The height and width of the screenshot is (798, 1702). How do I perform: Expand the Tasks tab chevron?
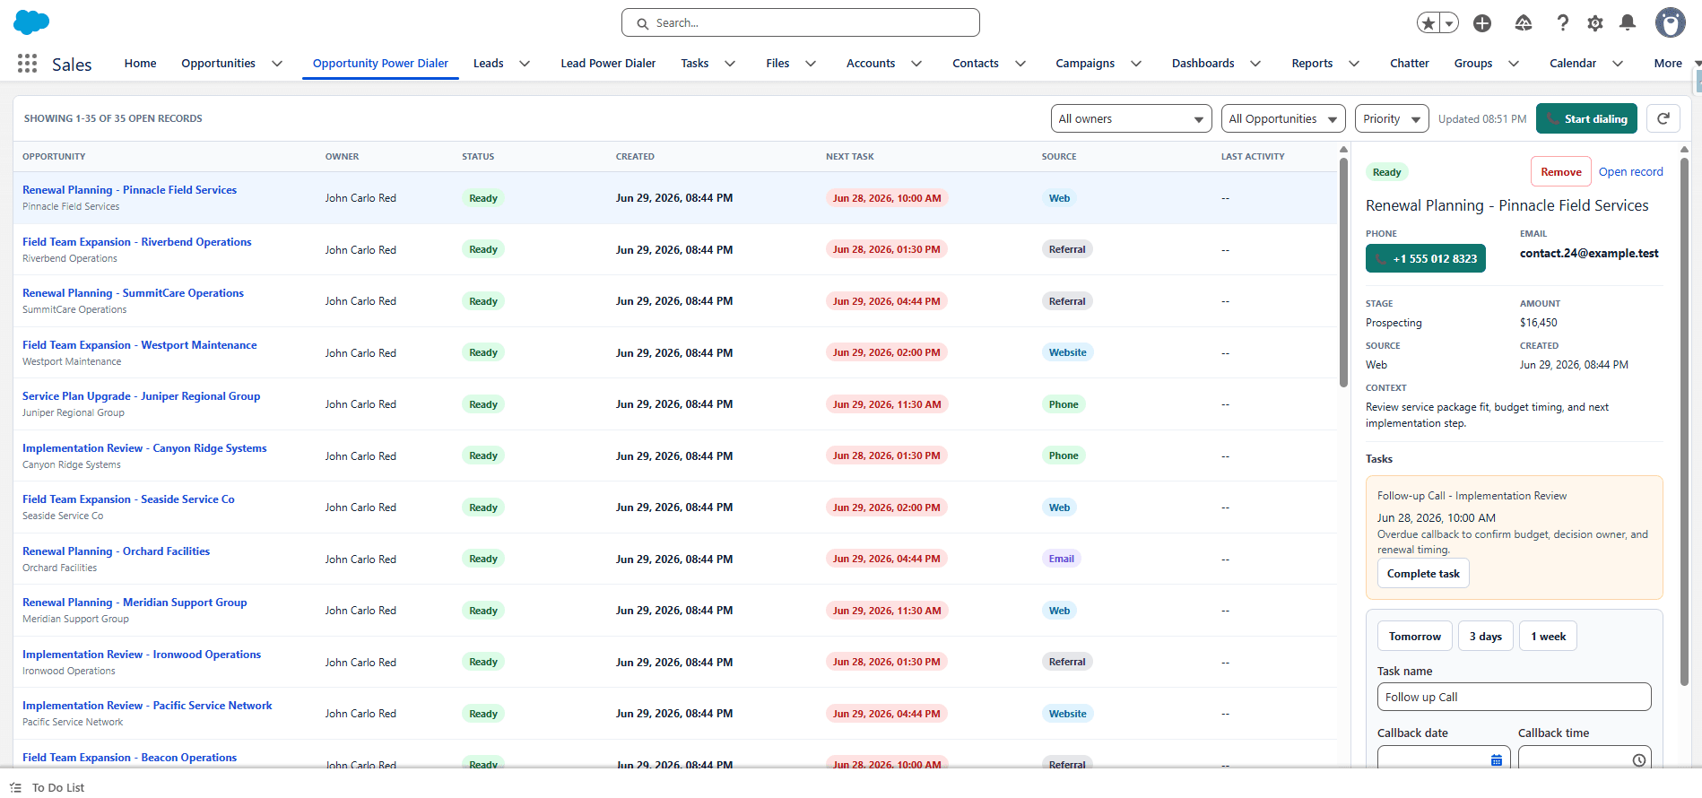click(730, 63)
